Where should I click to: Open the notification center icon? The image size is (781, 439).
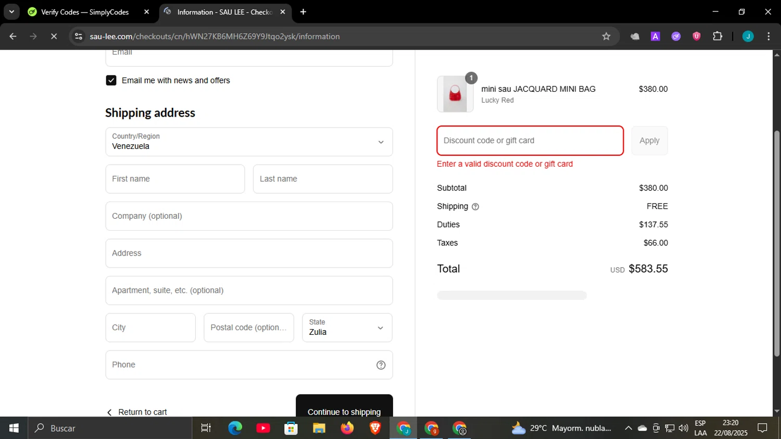762,428
